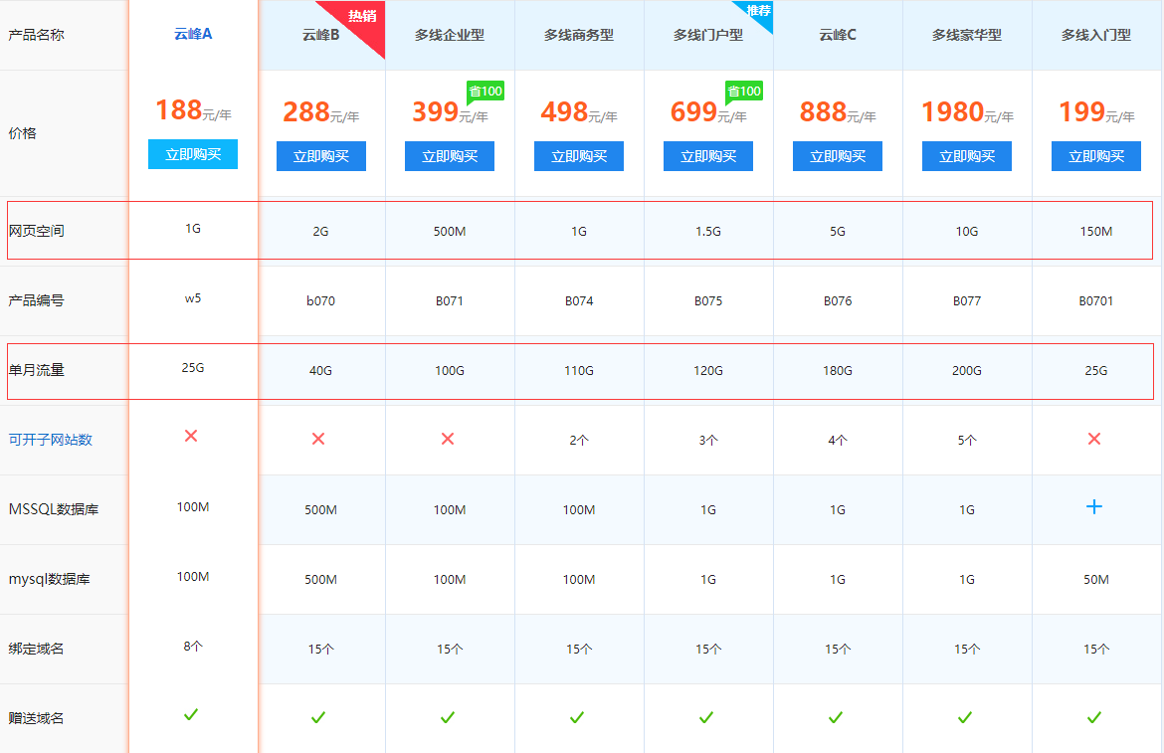
Task: Click the blue plus icon in MSSQL数据库 row
Action: tap(1094, 507)
